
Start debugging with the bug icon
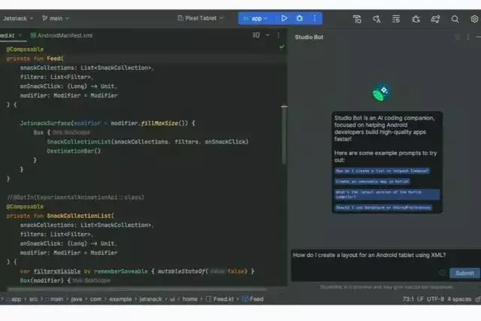click(299, 18)
